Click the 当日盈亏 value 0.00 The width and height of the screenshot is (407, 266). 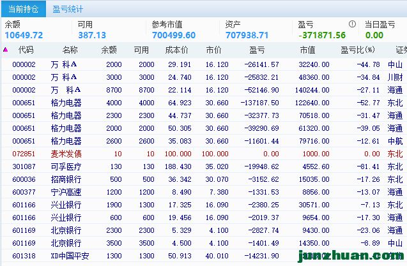tap(374, 35)
